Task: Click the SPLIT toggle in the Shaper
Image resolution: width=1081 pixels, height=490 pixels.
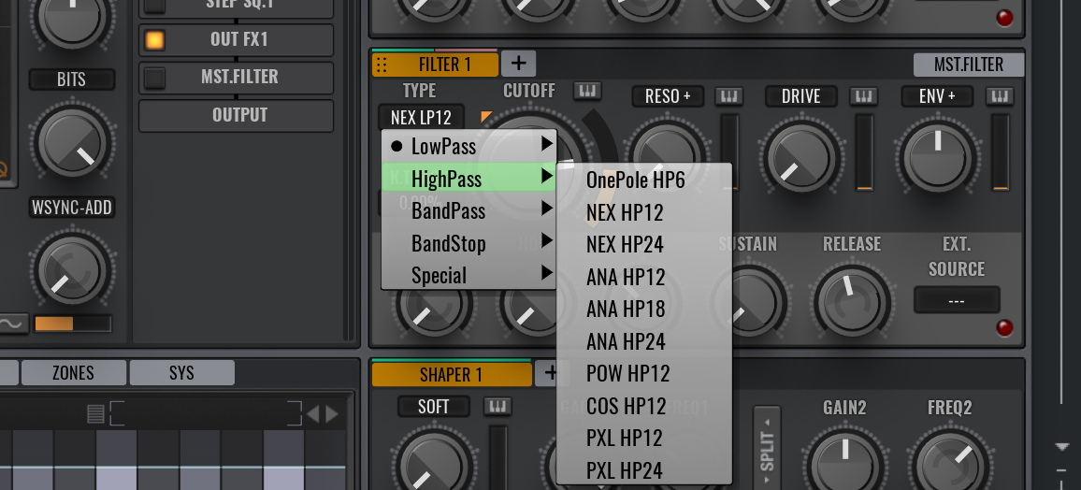Action: 767,447
